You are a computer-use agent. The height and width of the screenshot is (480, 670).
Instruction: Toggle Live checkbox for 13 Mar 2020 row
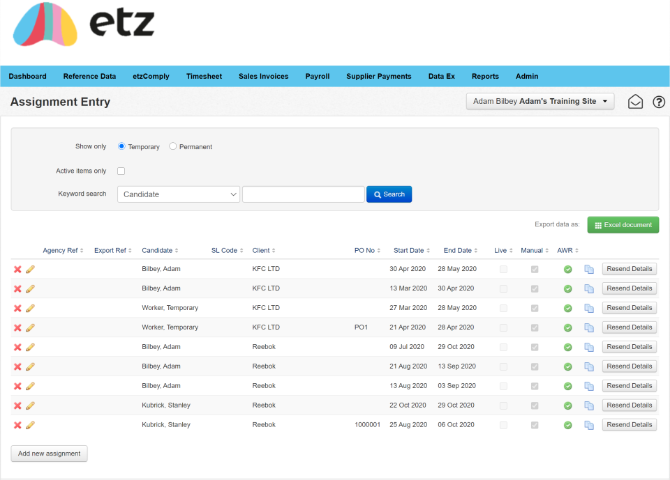click(x=504, y=289)
